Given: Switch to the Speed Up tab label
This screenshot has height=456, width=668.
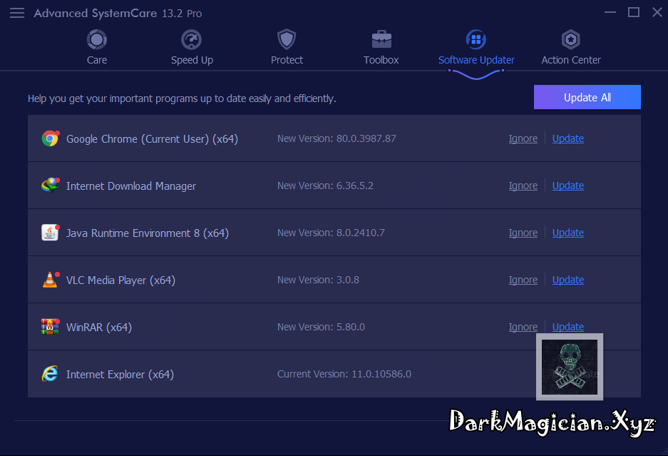Looking at the screenshot, I should point(192,60).
